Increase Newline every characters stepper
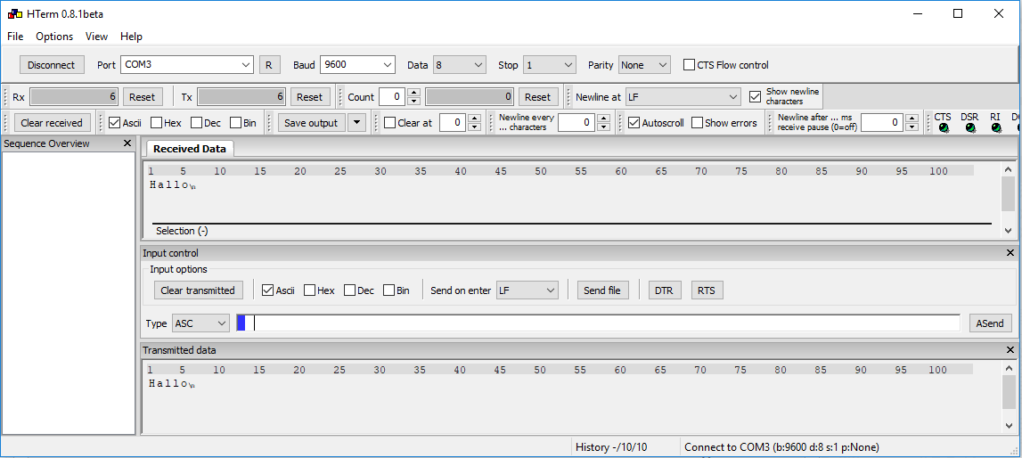 604,119
